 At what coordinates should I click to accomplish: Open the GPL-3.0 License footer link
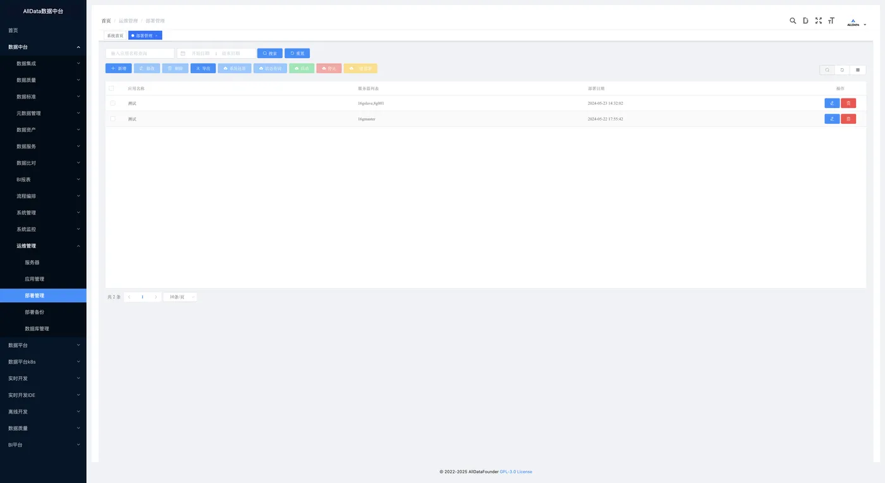point(516,472)
